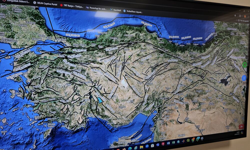
Task: Click the Zoom app taskbar icon
Action: (147, 146)
